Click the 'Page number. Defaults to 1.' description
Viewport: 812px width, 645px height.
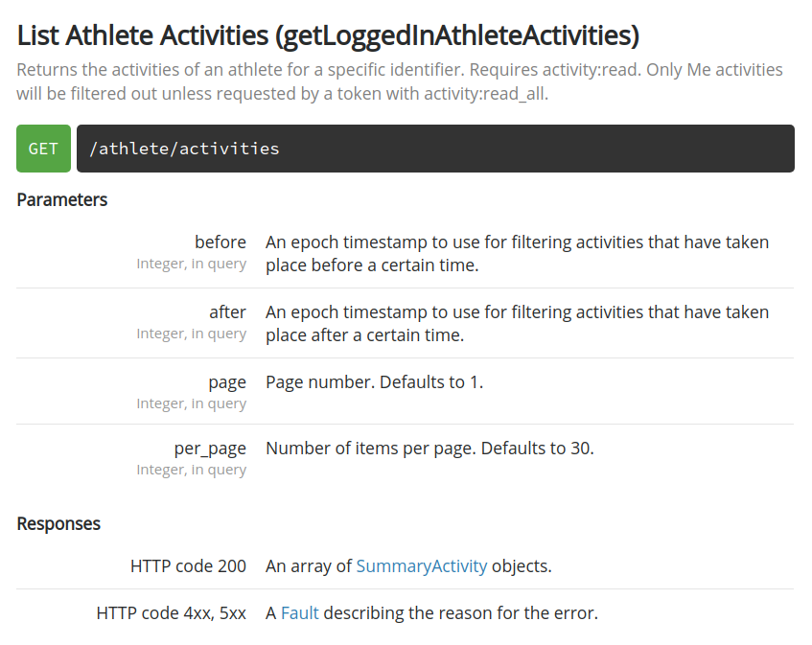coord(375,382)
